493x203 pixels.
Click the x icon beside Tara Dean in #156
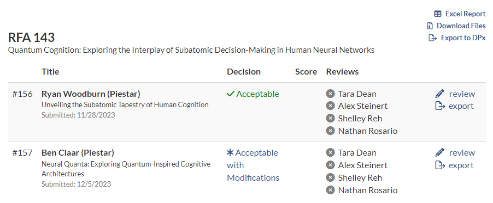pos(330,94)
